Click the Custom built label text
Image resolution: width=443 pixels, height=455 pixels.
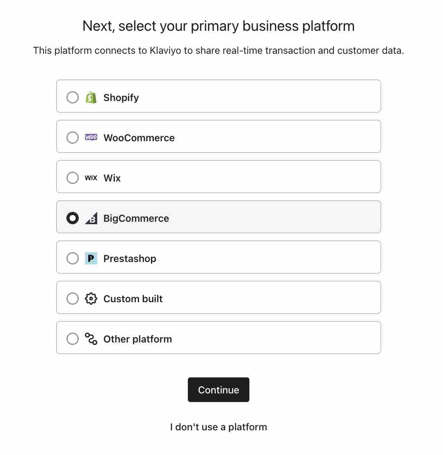click(132, 299)
